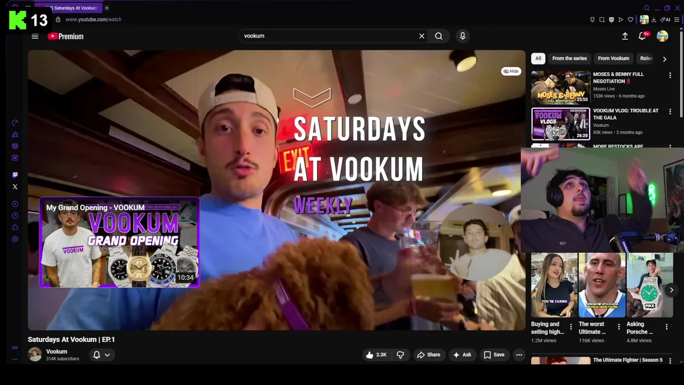Select 'From Vookum' filter chip
Screen dimensions: 684x385
[x=613, y=58]
